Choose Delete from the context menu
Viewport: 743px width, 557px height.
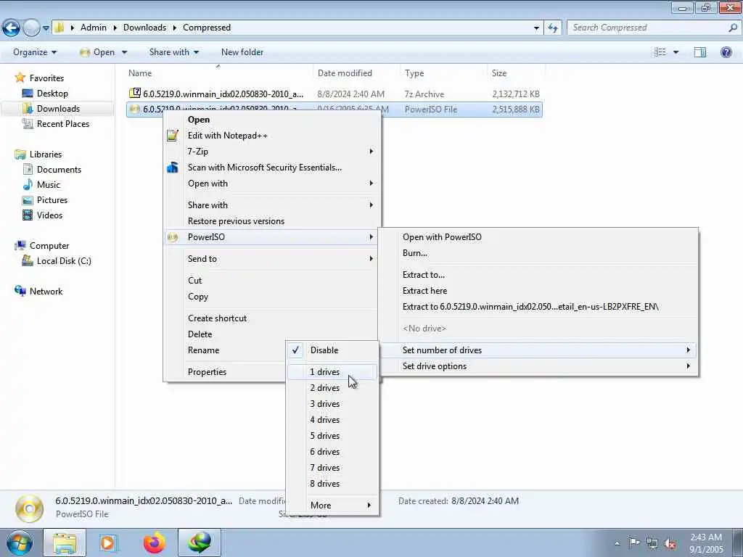click(272, 334)
